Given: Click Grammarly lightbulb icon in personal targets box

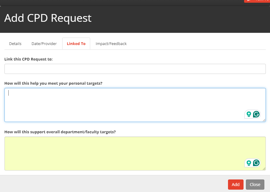Looking at the screenshot, I should point(249,114).
